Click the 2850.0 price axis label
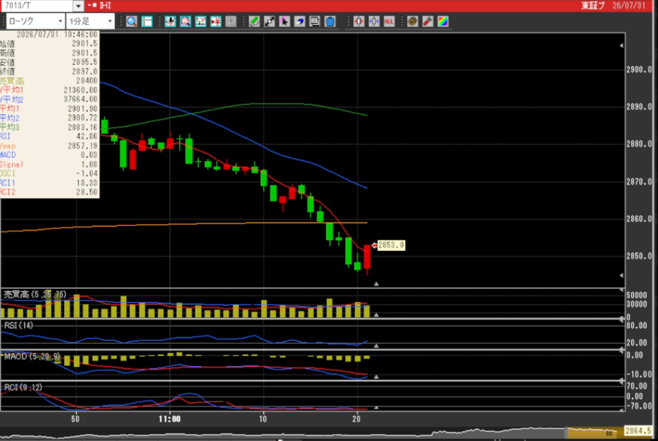The height and width of the screenshot is (441, 658). 639,256
